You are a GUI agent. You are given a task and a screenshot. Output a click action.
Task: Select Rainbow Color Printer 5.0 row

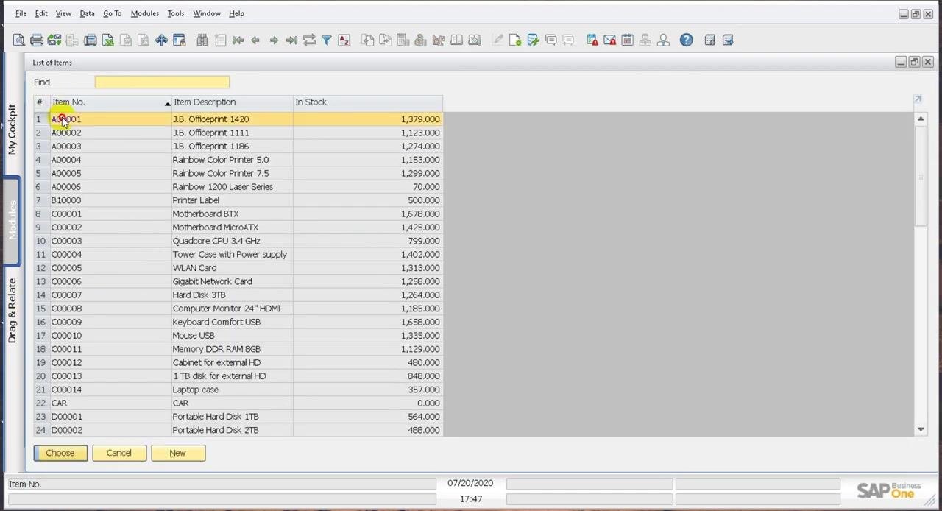point(238,160)
